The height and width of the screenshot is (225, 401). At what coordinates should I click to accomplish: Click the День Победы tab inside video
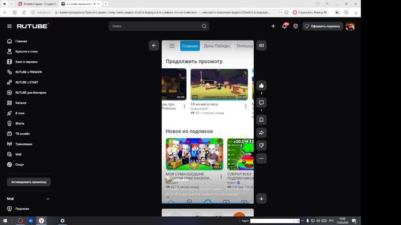pyautogui.click(x=217, y=46)
